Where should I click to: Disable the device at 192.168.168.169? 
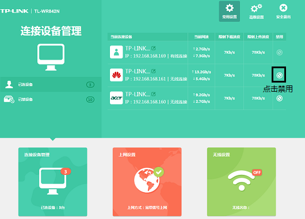tap(280, 52)
